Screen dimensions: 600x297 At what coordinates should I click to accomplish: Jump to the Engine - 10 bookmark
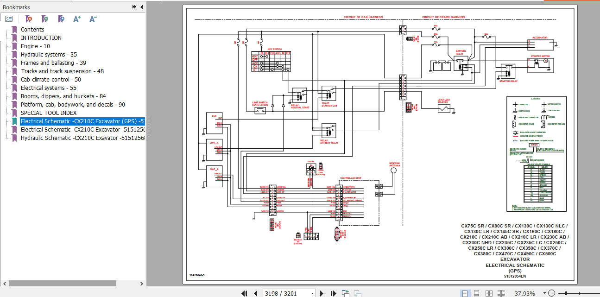[x=35, y=46]
